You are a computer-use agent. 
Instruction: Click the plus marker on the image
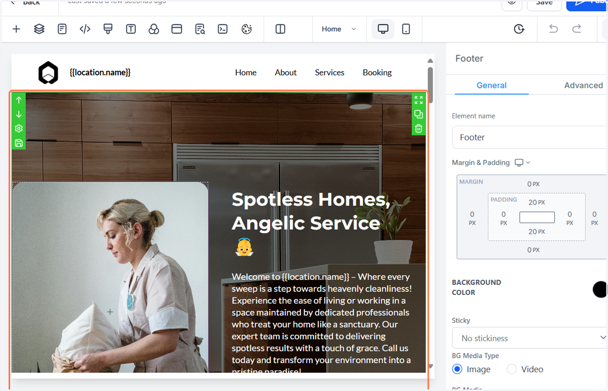point(110,312)
